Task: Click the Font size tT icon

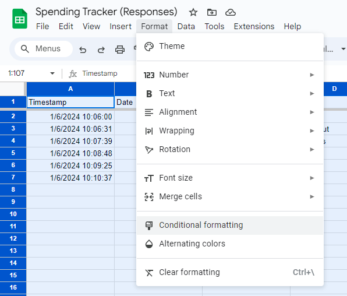Action: (x=149, y=178)
